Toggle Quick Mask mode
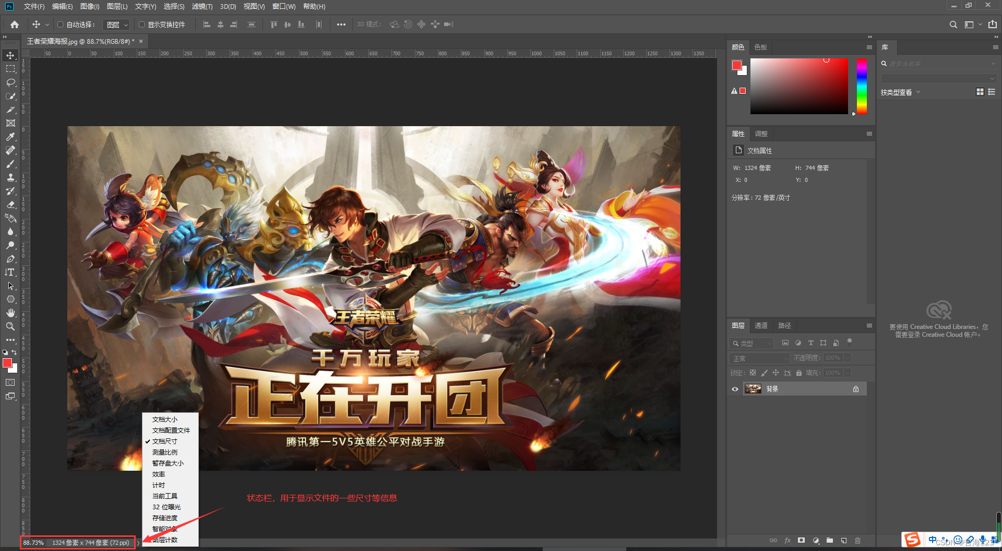The image size is (1002, 551). click(x=10, y=383)
